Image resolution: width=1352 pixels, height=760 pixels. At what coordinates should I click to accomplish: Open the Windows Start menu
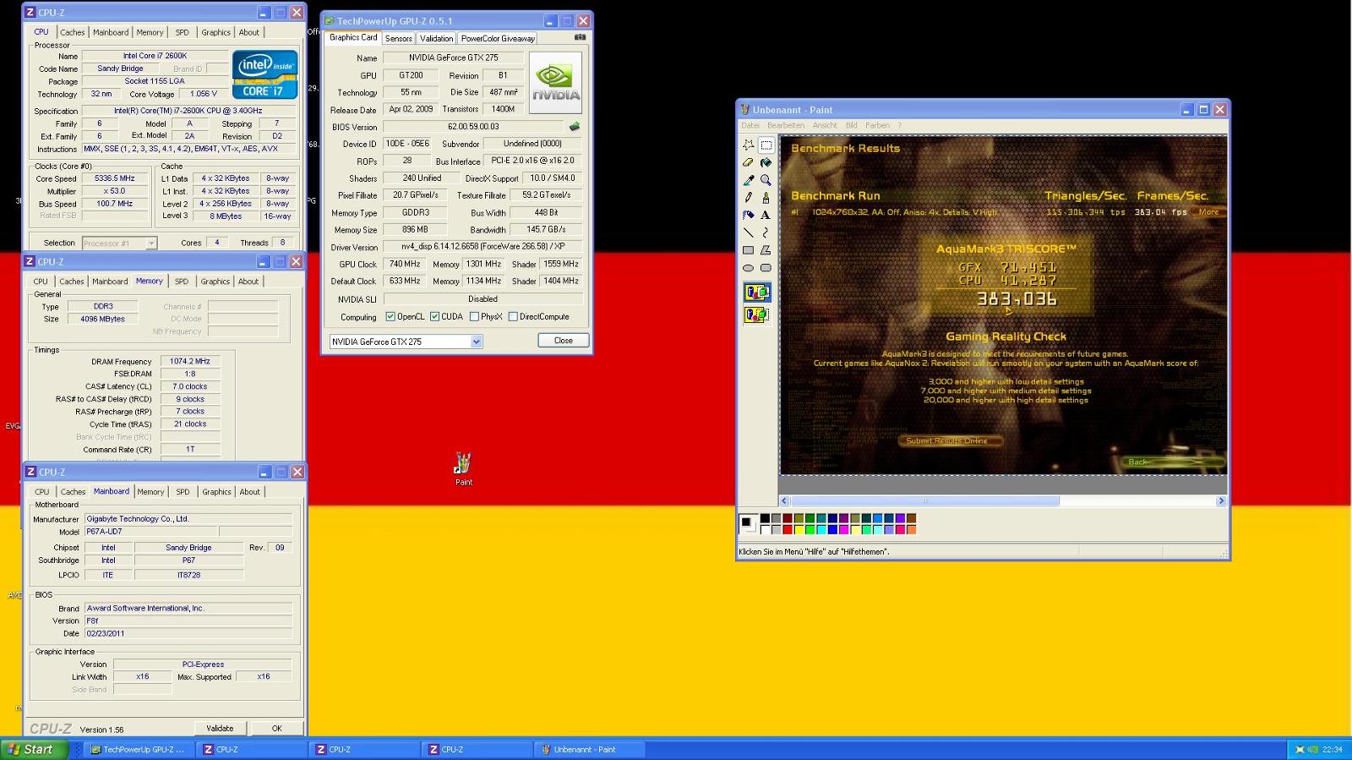tap(34, 749)
